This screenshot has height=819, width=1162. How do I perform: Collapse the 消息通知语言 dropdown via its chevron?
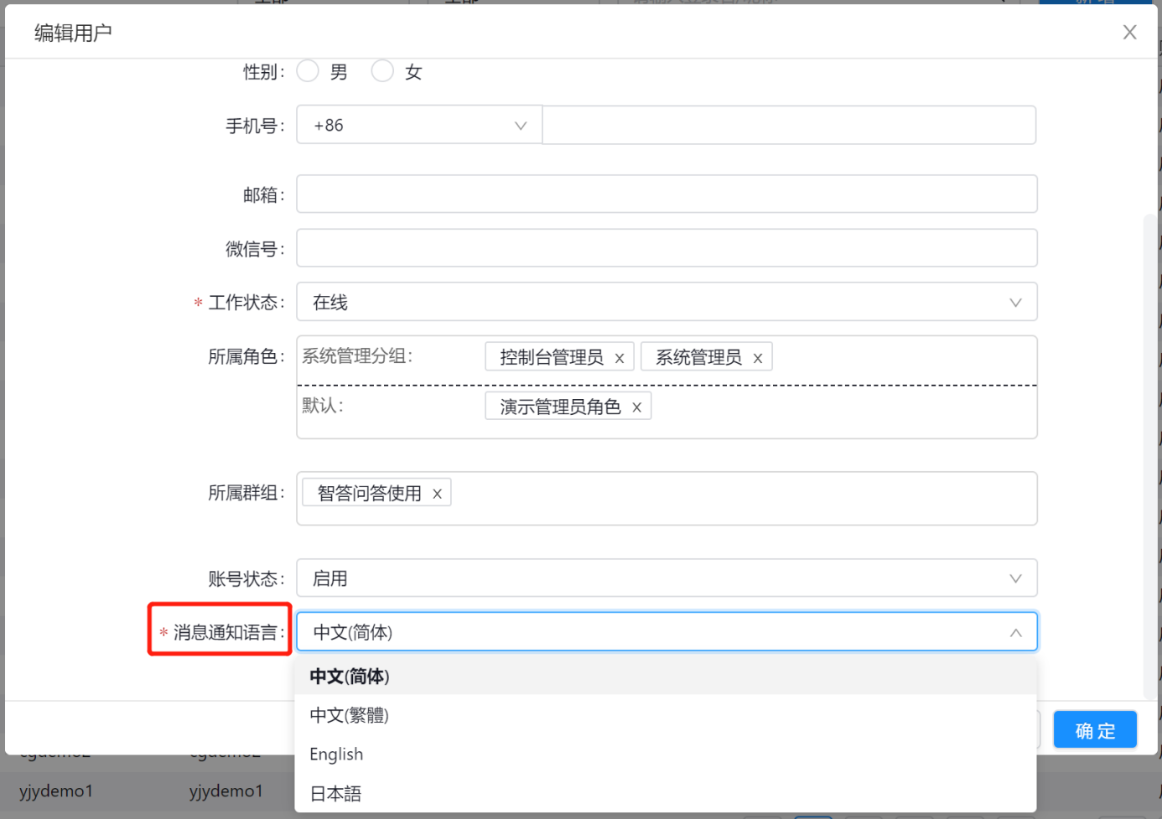pos(1015,631)
